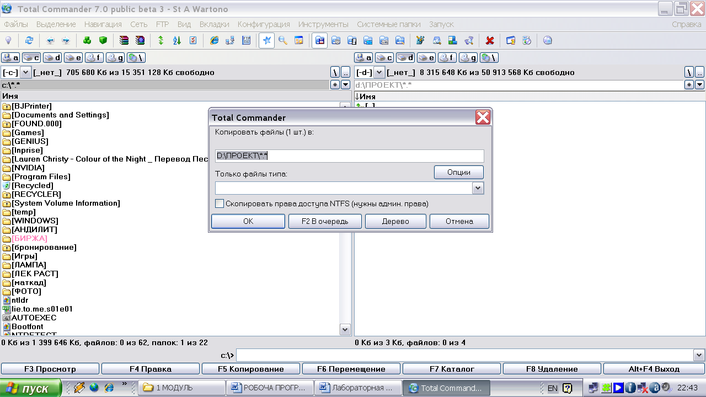
Task: Confirm copying with the OK button
Action: point(248,221)
